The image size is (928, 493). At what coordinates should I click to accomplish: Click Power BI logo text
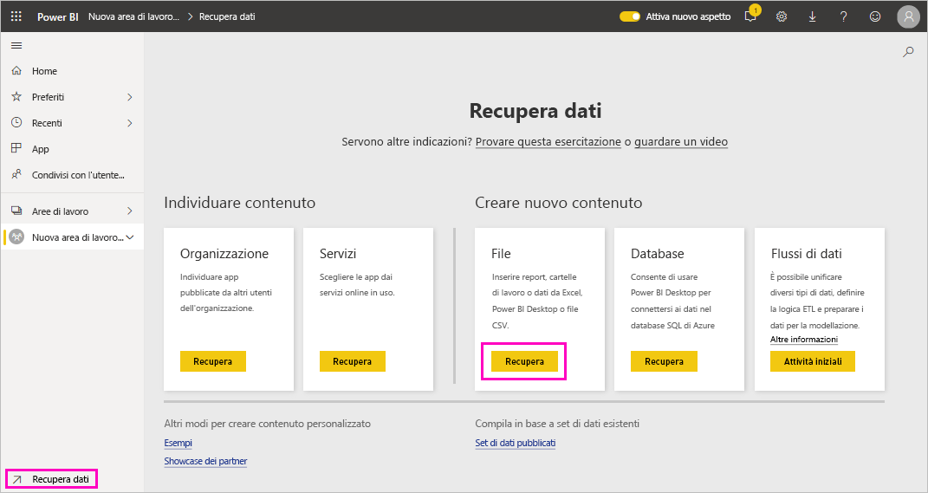coord(58,16)
